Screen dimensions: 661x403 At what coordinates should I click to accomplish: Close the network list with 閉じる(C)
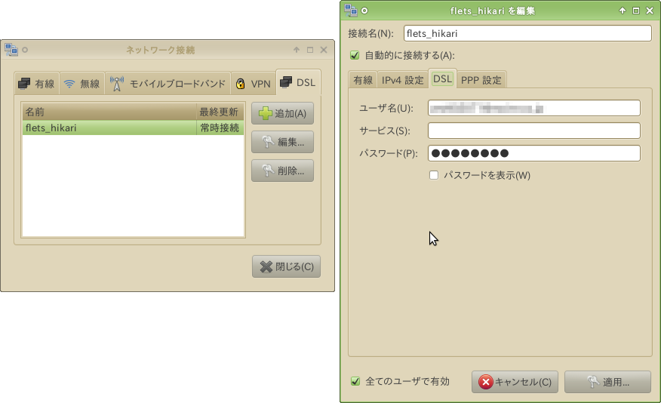(286, 266)
